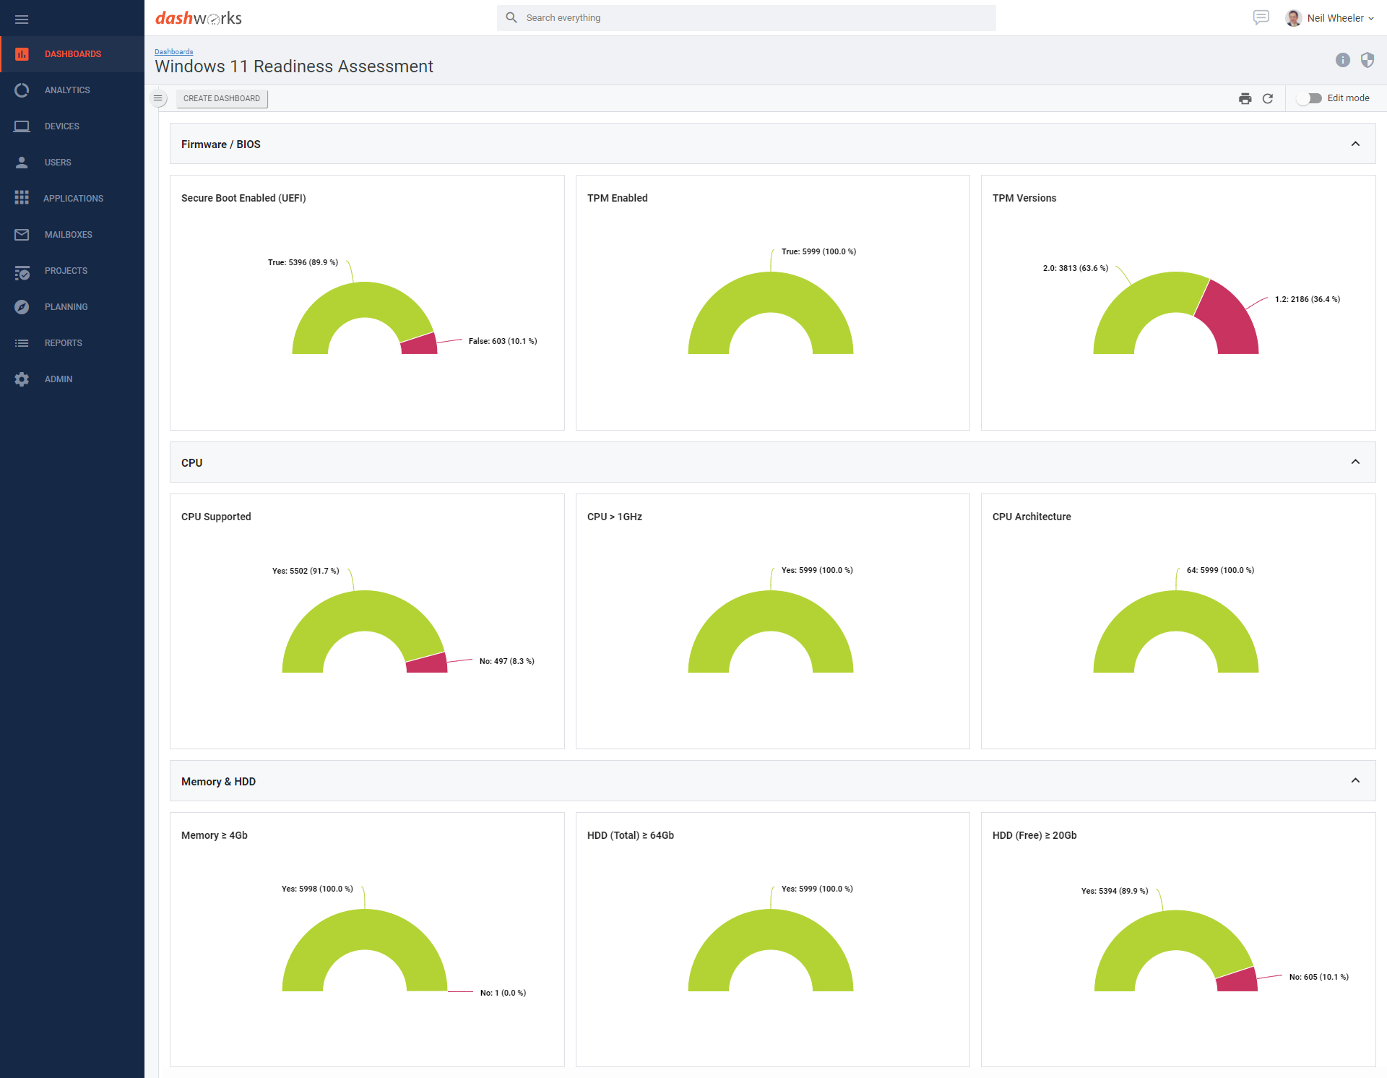1387x1078 pixels.
Task: Follow the Dashboards breadcrumb link
Action: (173, 52)
